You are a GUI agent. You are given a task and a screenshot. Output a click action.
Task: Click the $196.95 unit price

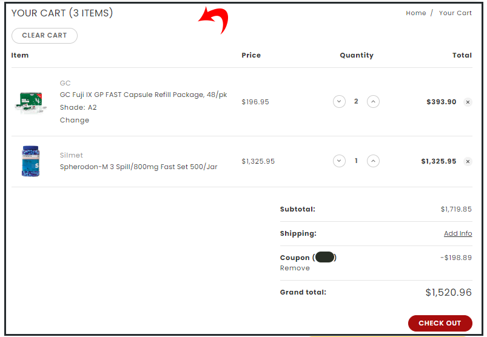tap(255, 102)
